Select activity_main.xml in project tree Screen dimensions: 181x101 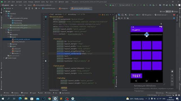[x=18, y=42]
